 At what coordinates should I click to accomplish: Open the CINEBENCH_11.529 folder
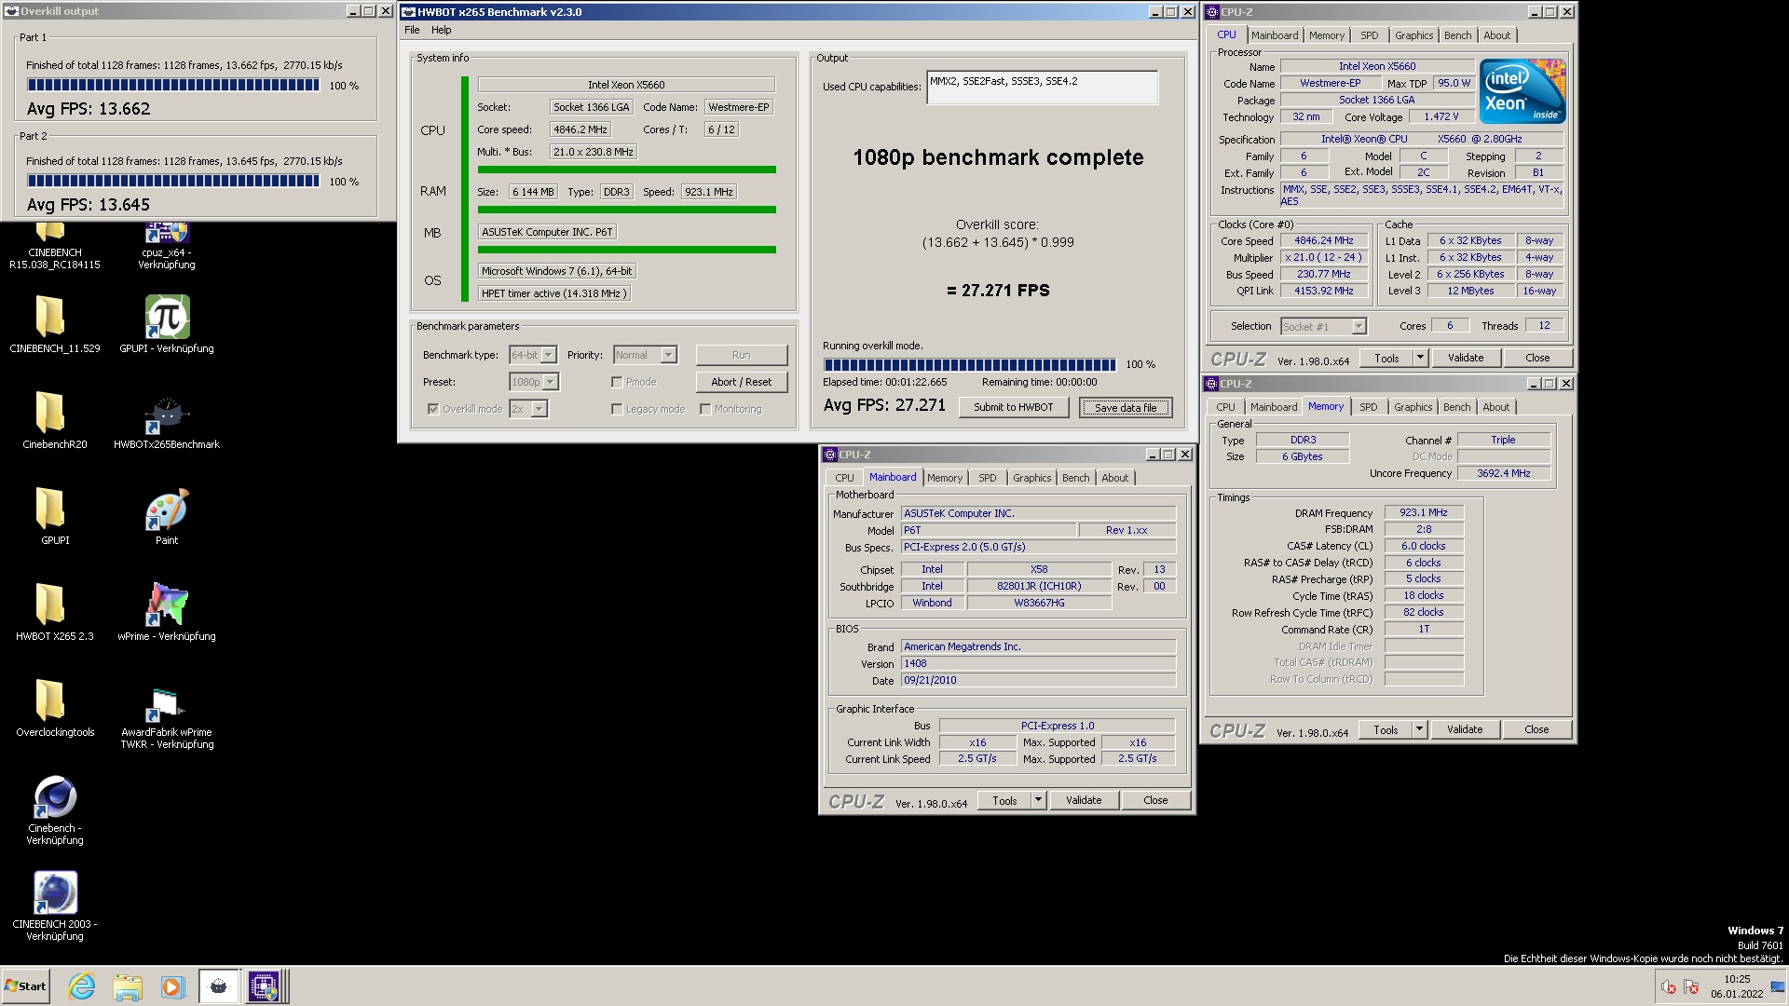tap(50, 317)
